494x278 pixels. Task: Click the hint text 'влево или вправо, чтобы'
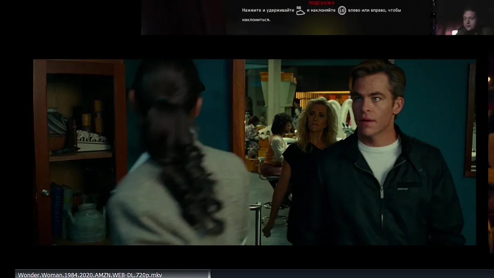(x=374, y=10)
